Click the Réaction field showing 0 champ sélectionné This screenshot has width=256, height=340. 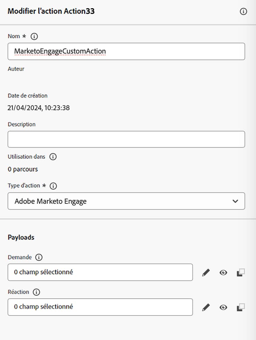pos(100,307)
